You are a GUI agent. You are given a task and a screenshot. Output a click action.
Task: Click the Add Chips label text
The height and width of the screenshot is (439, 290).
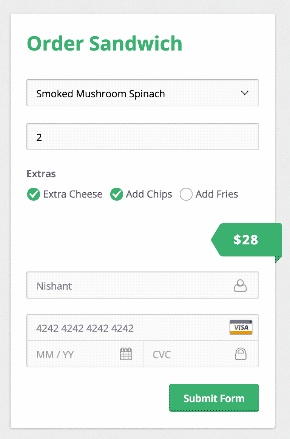click(x=149, y=194)
